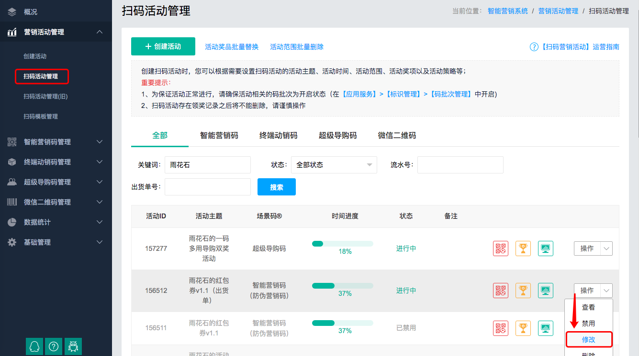
Task: Click the 操作 button for activity 157277
Action: (587, 248)
